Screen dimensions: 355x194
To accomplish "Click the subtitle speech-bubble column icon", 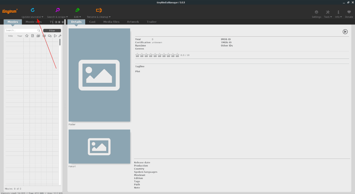I will 49,35.
